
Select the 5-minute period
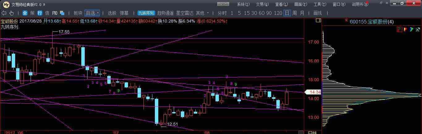tap(239, 13)
